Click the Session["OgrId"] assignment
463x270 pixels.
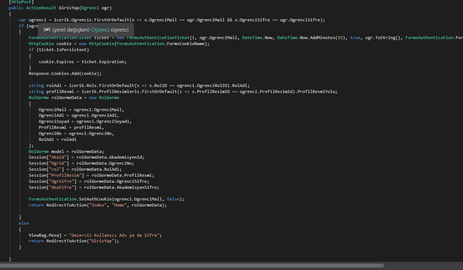tap(81, 163)
